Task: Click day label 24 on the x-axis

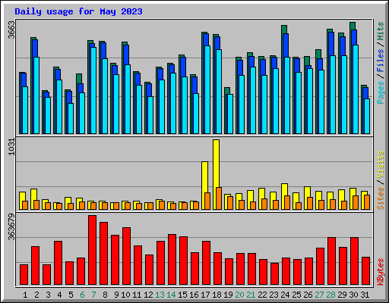Action: click(x=285, y=295)
